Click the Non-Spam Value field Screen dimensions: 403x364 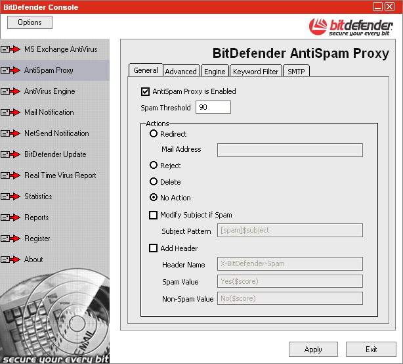click(x=290, y=298)
